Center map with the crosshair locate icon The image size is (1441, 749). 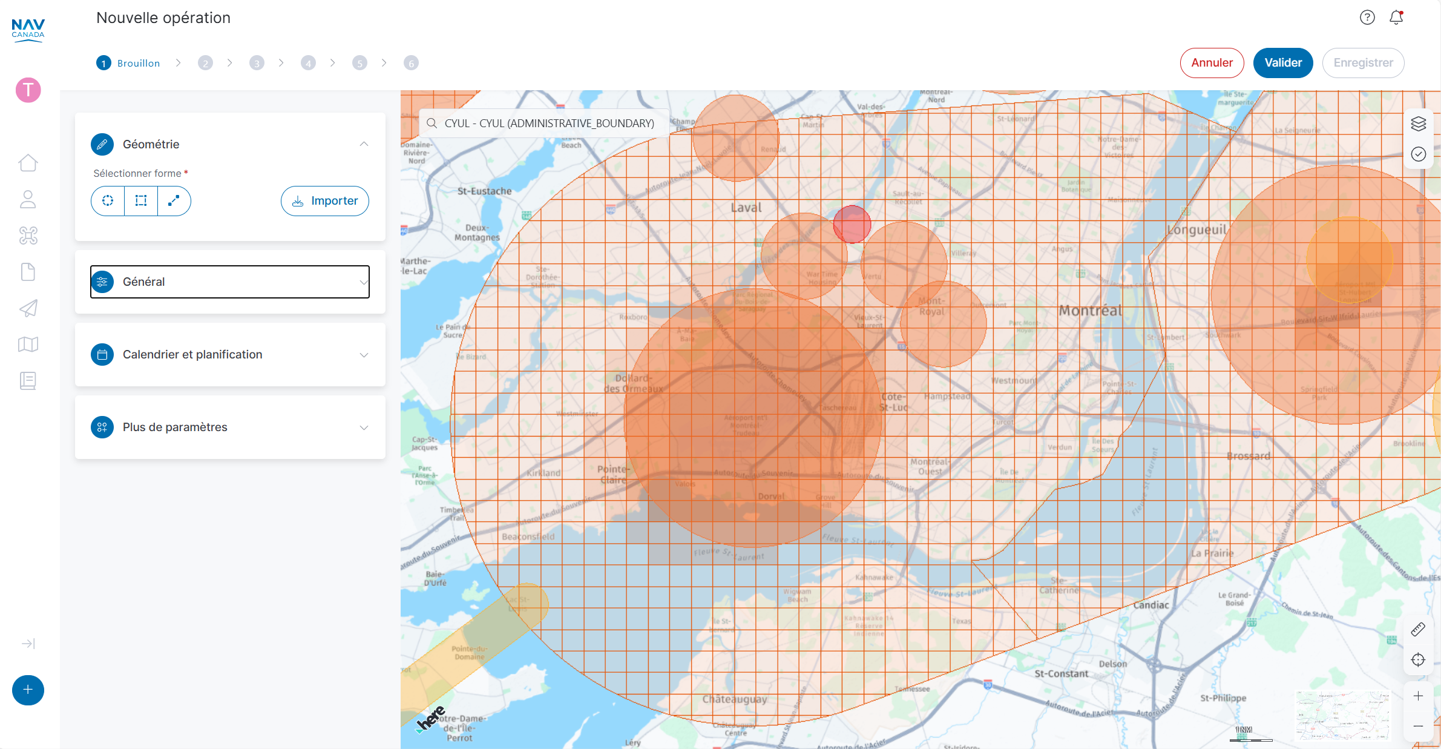[x=1418, y=660]
